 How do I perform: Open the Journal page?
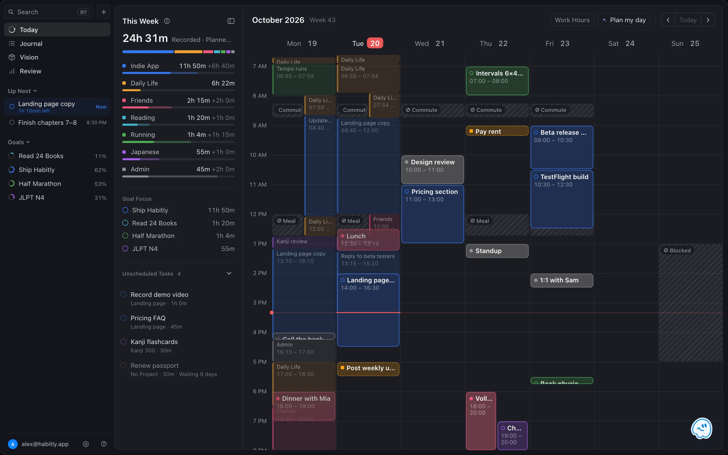pos(57,43)
